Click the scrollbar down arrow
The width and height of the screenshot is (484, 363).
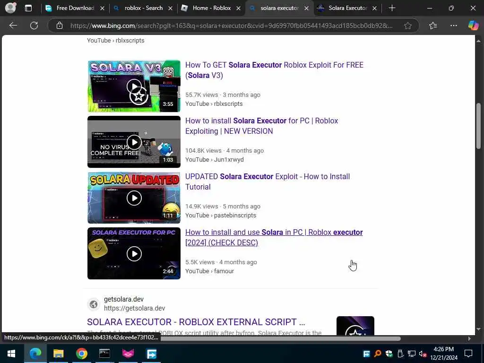478,329
